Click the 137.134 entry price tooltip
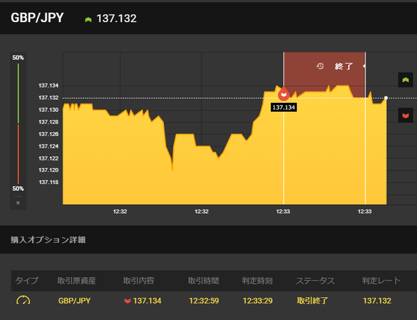This screenshot has width=417, height=320. coord(284,108)
